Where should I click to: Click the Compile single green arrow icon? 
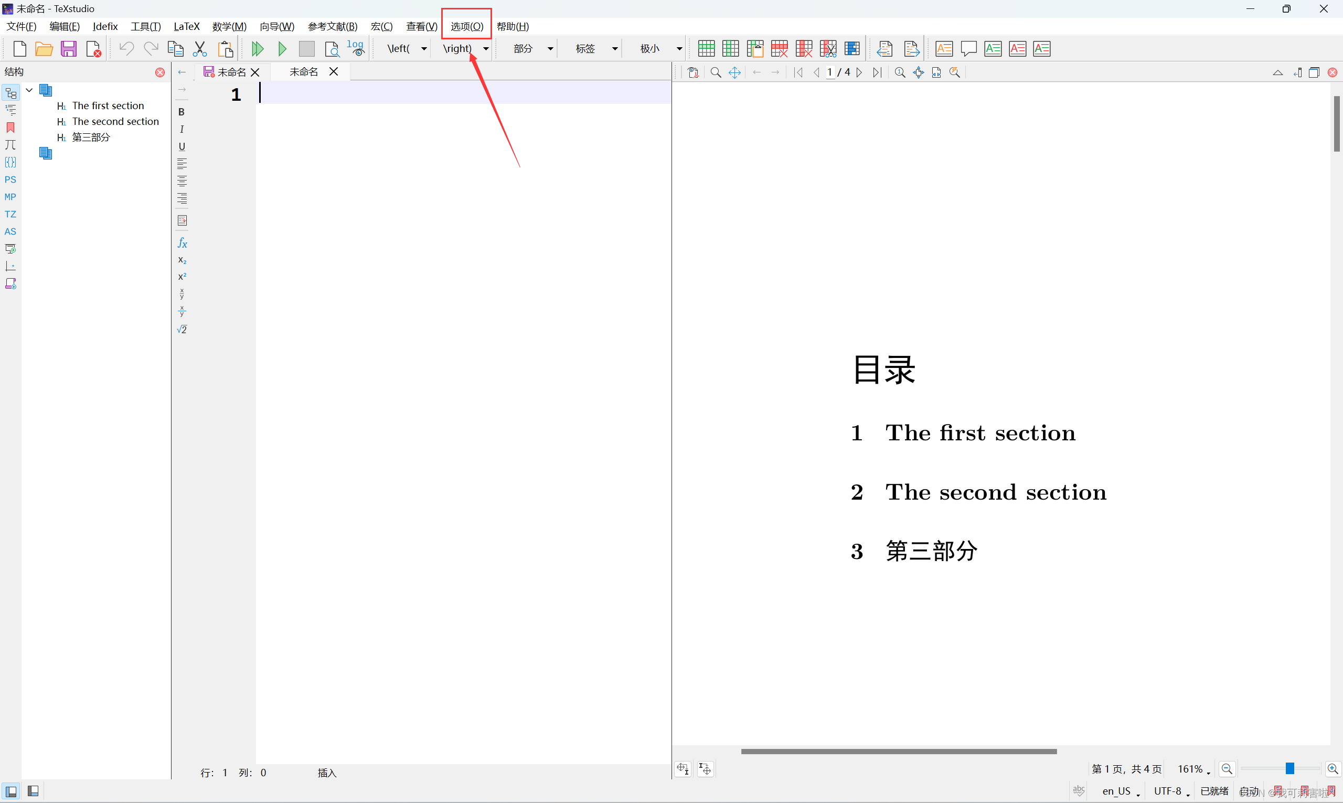[282, 49]
